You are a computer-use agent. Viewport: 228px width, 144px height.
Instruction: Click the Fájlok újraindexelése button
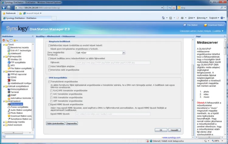pyautogui.click(x=55, y=123)
